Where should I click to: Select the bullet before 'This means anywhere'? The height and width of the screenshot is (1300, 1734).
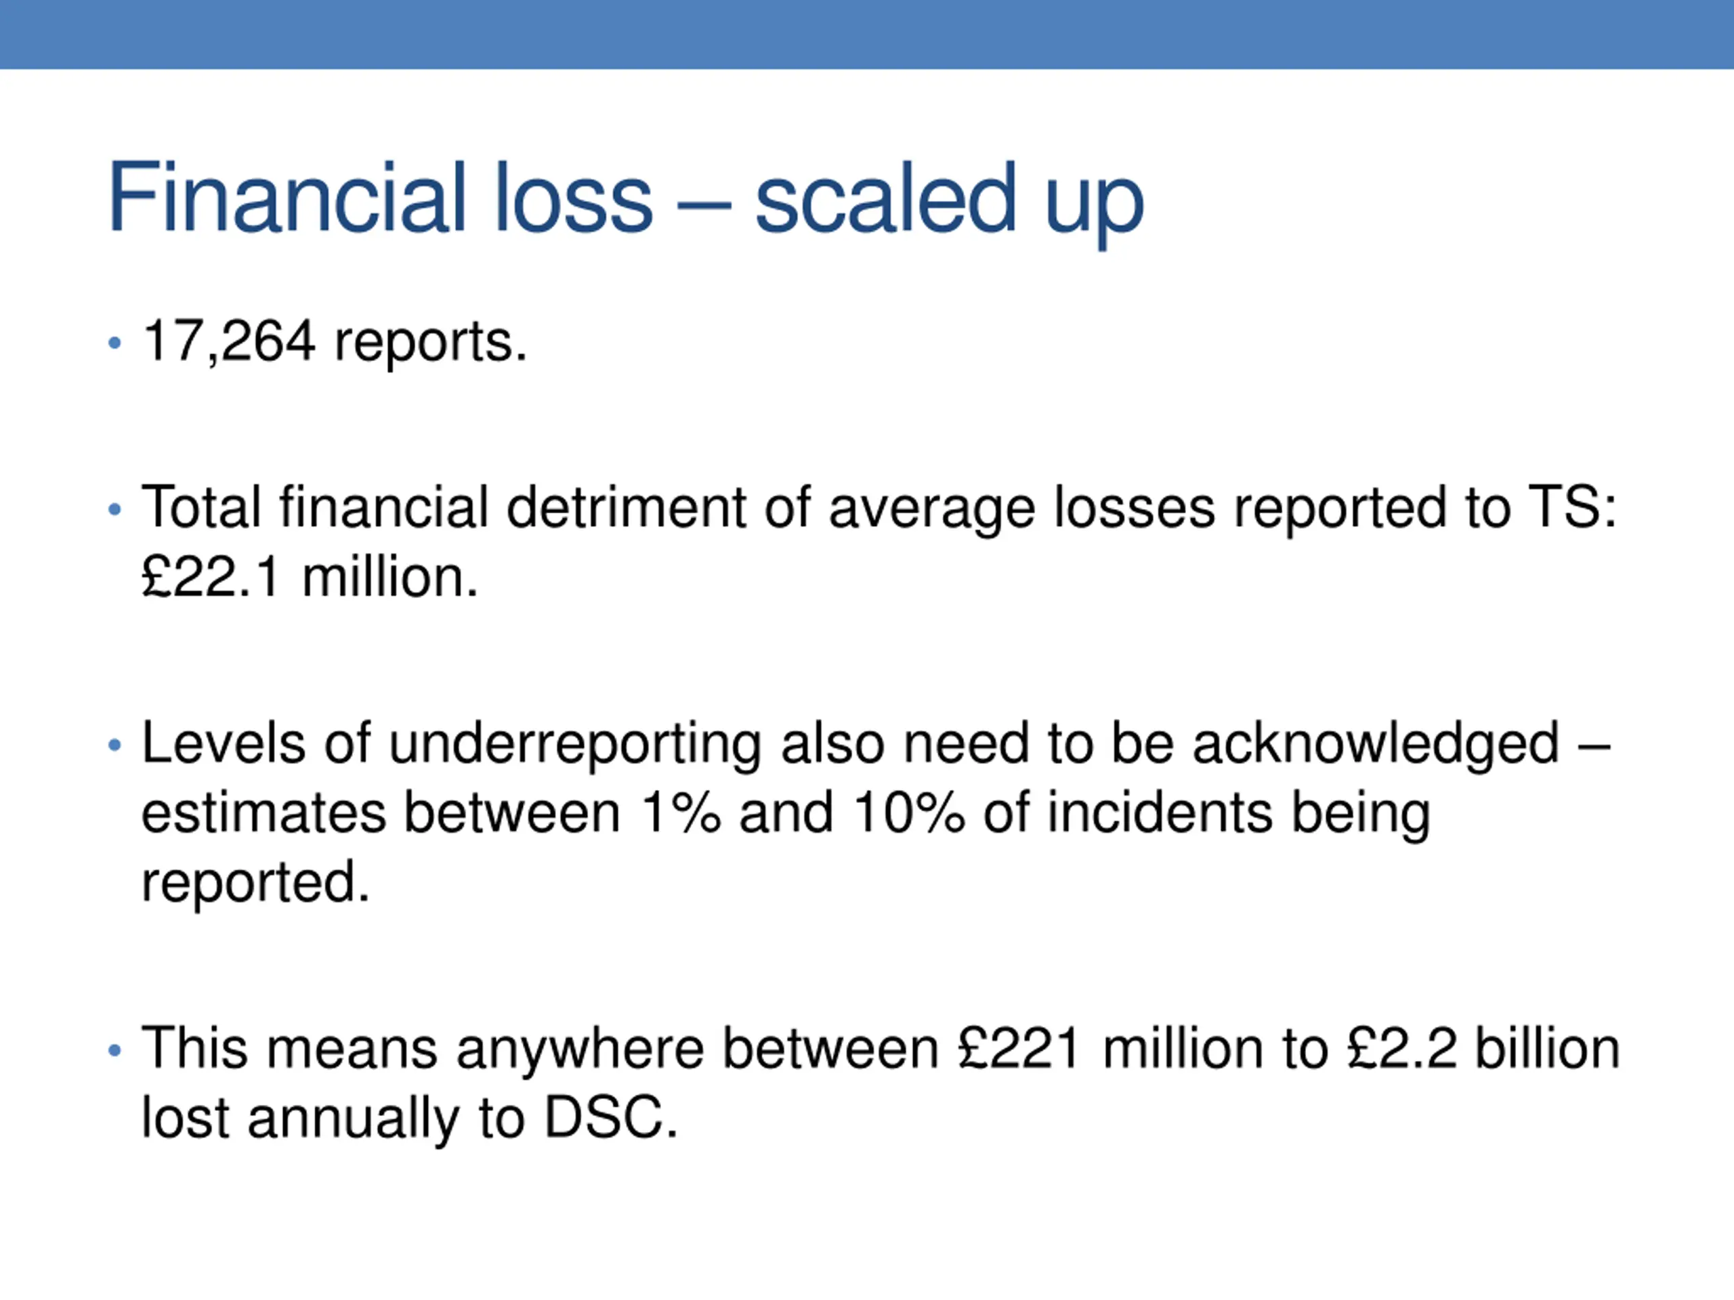114,1050
